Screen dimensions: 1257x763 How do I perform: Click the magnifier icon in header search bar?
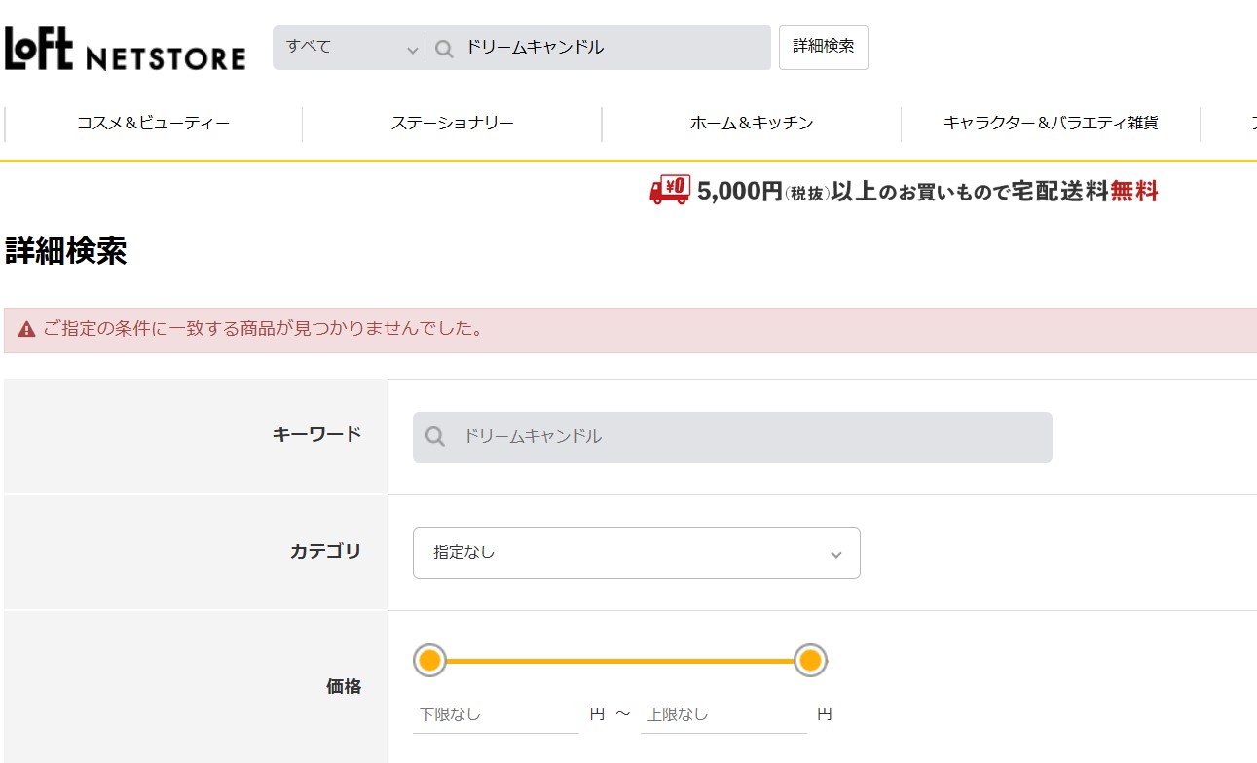point(444,49)
